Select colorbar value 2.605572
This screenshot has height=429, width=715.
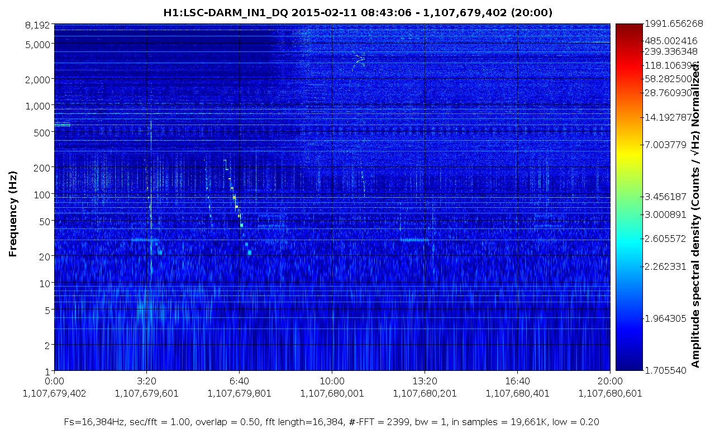point(665,239)
